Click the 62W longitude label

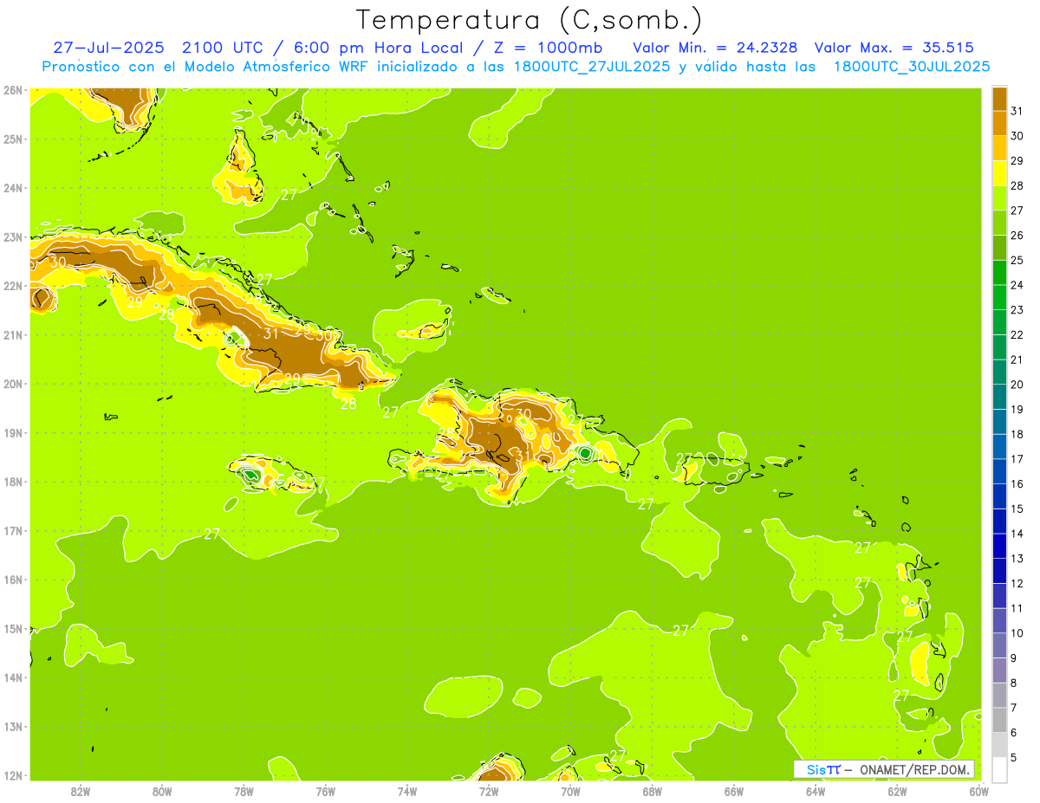[x=897, y=791]
